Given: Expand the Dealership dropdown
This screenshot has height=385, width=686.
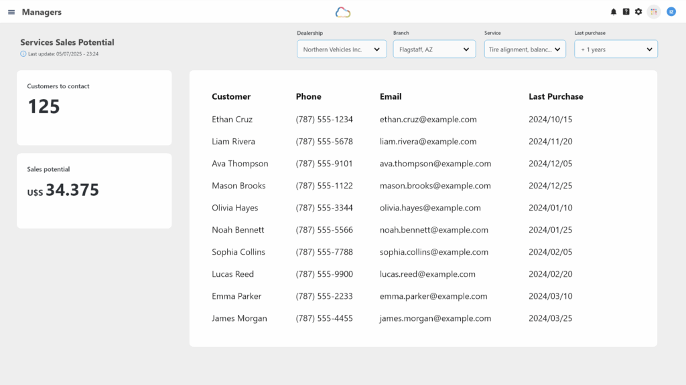Looking at the screenshot, I should 342,49.
